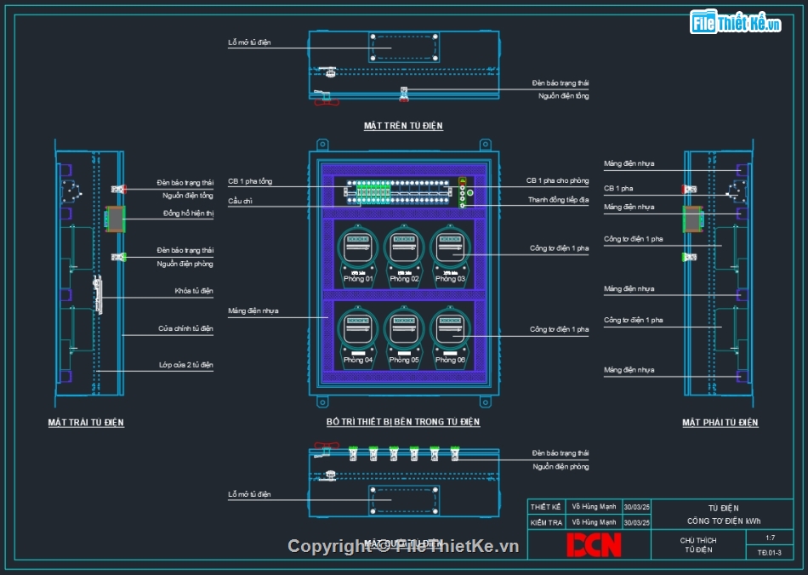Viewport: 808px width, 575px height.
Task: Click the "BỐ TRÍ THIẾT BỊ BÊN TRONG TỦ ĐIỆN" title
Action: coord(403,422)
